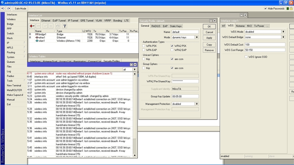Open the Nstreme tab in wlan1 window
The width and height of the screenshot is (294, 165).
pyautogui.click(x=240, y=26)
